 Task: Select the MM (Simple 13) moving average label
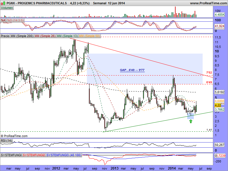67,36
